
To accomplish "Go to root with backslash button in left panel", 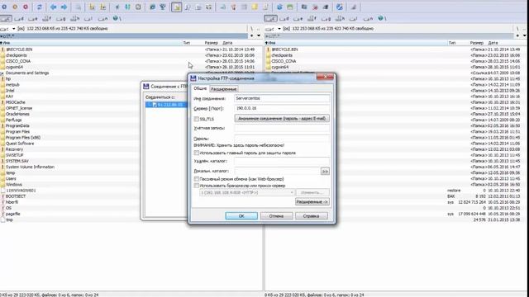I will [251, 29].
